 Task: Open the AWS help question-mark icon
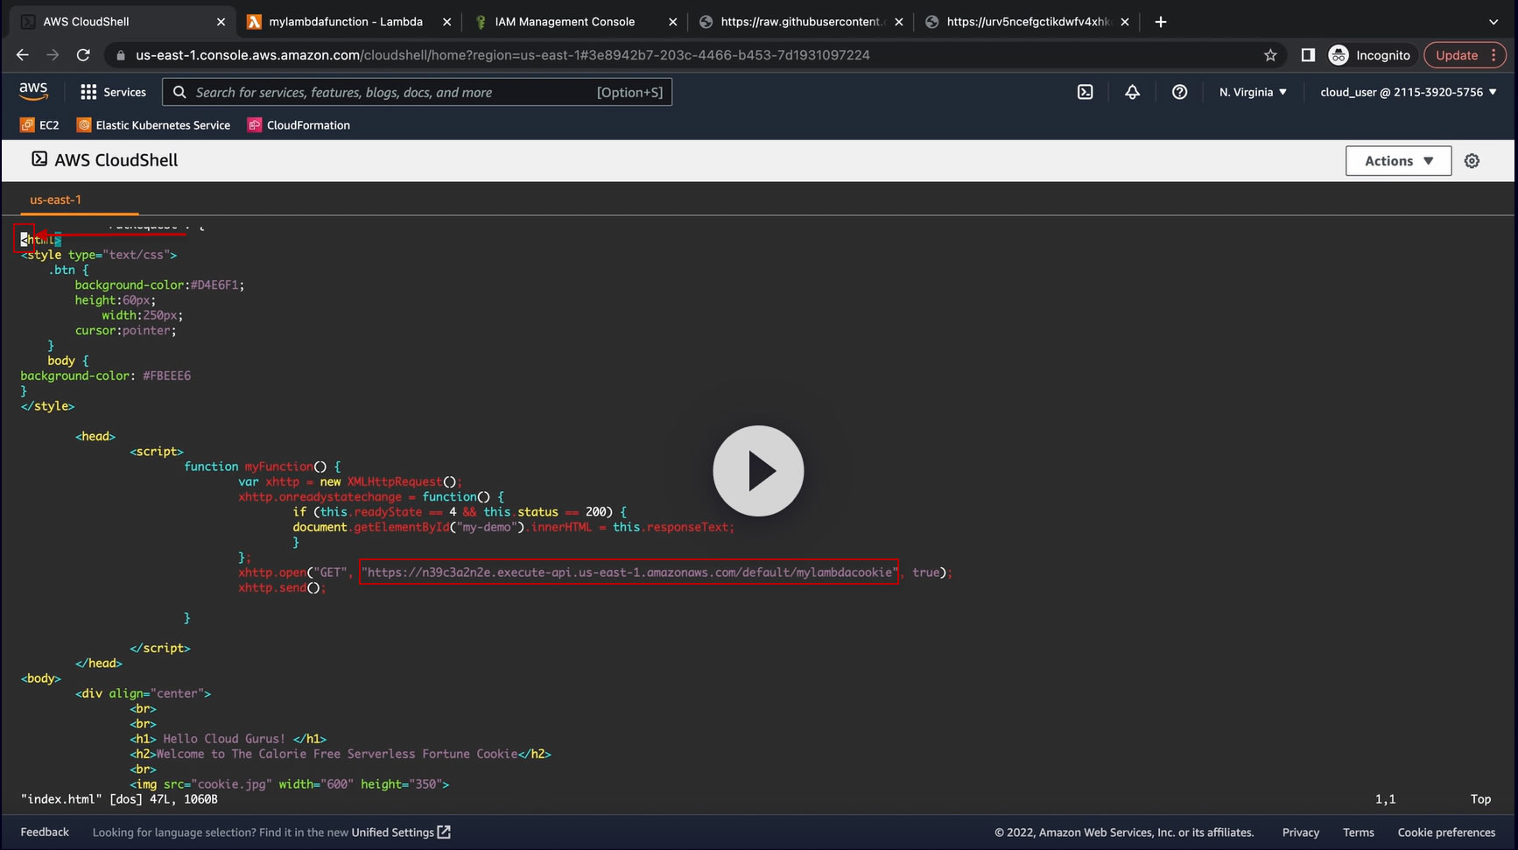1179,92
